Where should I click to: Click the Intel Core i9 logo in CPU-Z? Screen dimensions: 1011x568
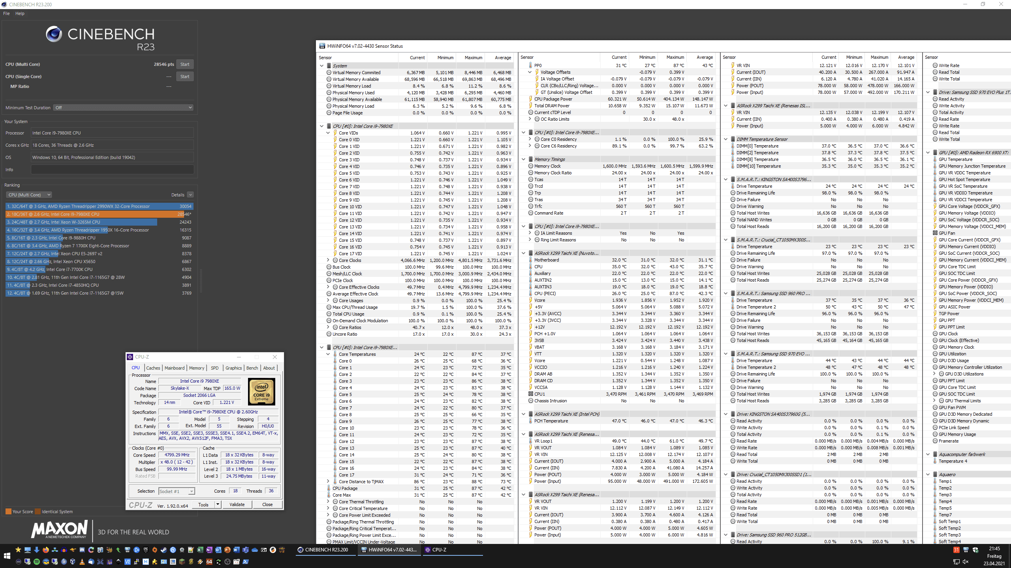261,392
